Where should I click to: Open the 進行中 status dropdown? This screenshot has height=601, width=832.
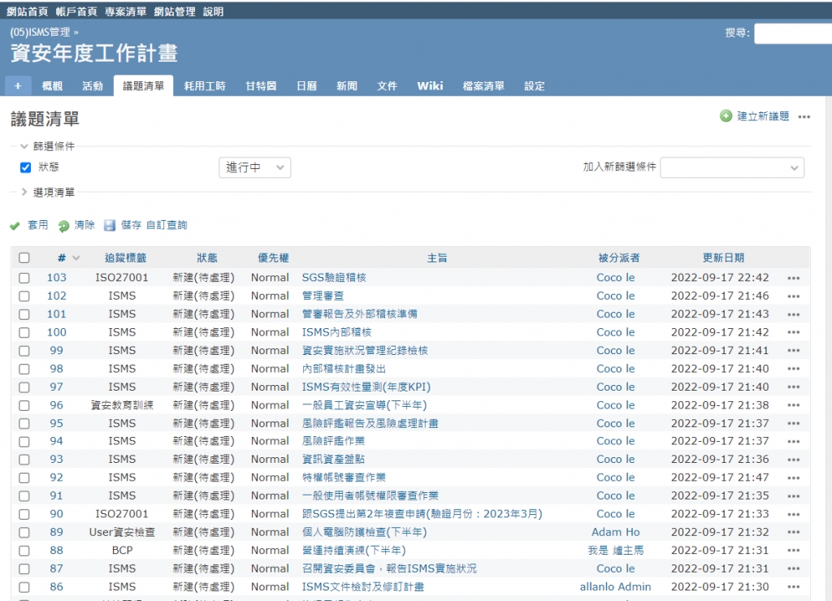click(254, 167)
